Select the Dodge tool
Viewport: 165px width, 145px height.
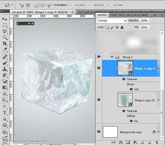[5, 99]
